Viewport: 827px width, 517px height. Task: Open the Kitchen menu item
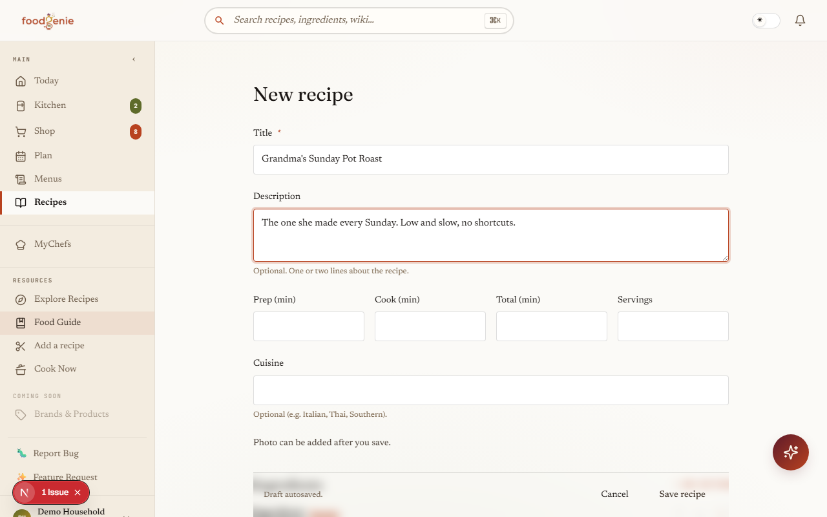78,105
